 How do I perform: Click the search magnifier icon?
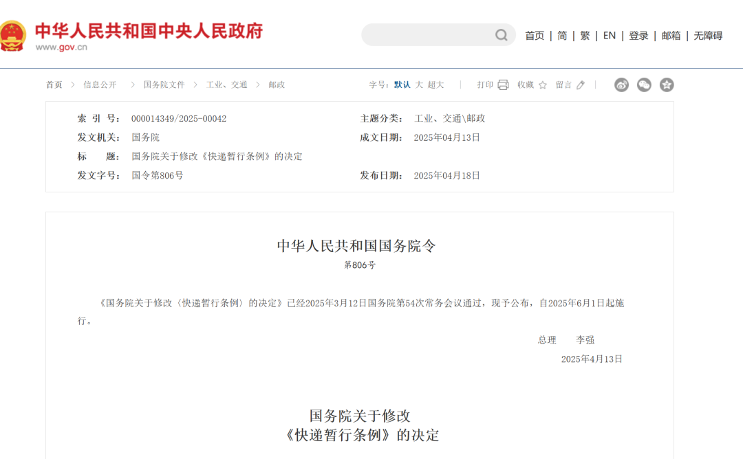pyautogui.click(x=501, y=35)
